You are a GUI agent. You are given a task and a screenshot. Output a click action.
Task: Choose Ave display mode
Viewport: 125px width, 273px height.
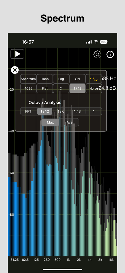click(x=70, y=122)
